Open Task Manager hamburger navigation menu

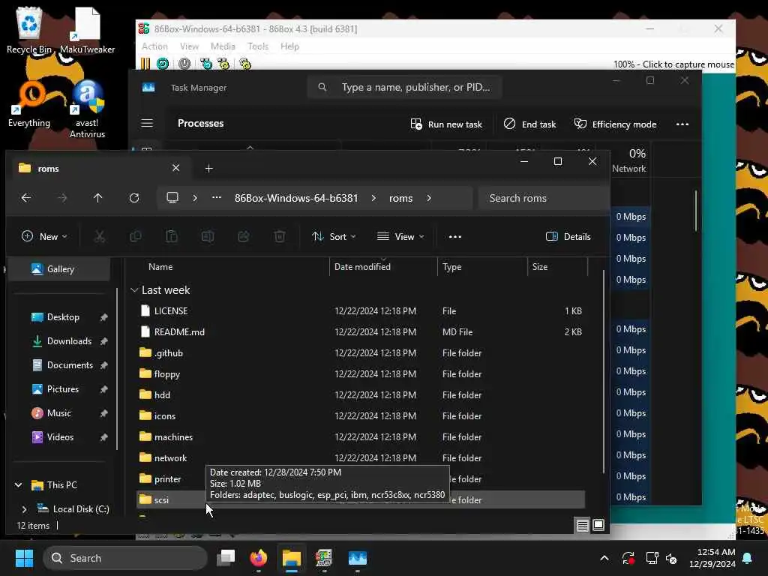pyautogui.click(x=147, y=123)
